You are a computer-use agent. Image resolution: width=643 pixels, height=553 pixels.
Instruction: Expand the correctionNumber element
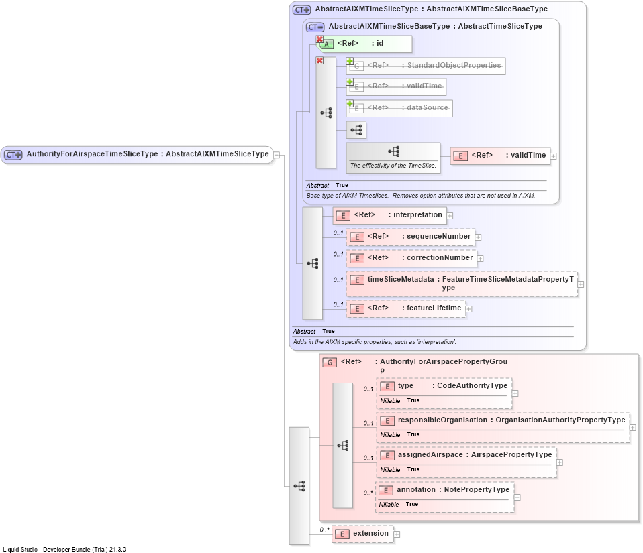[x=480, y=259]
